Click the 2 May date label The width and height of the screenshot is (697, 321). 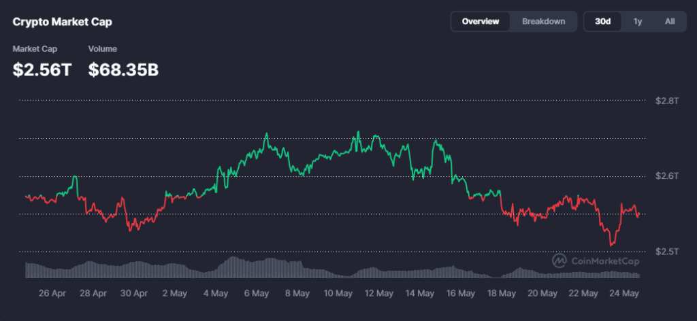(175, 294)
